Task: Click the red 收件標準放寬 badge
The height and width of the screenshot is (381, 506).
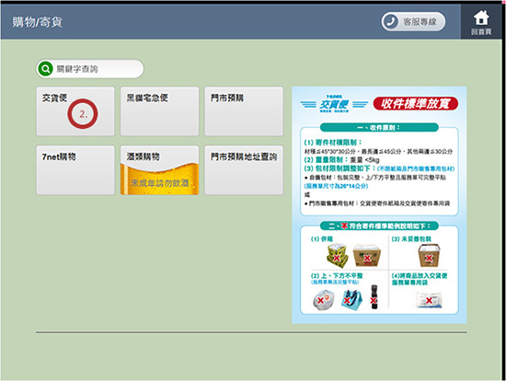Action: click(x=416, y=104)
